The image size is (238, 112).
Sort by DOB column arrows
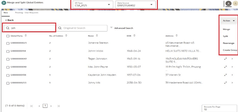tap(134, 36)
